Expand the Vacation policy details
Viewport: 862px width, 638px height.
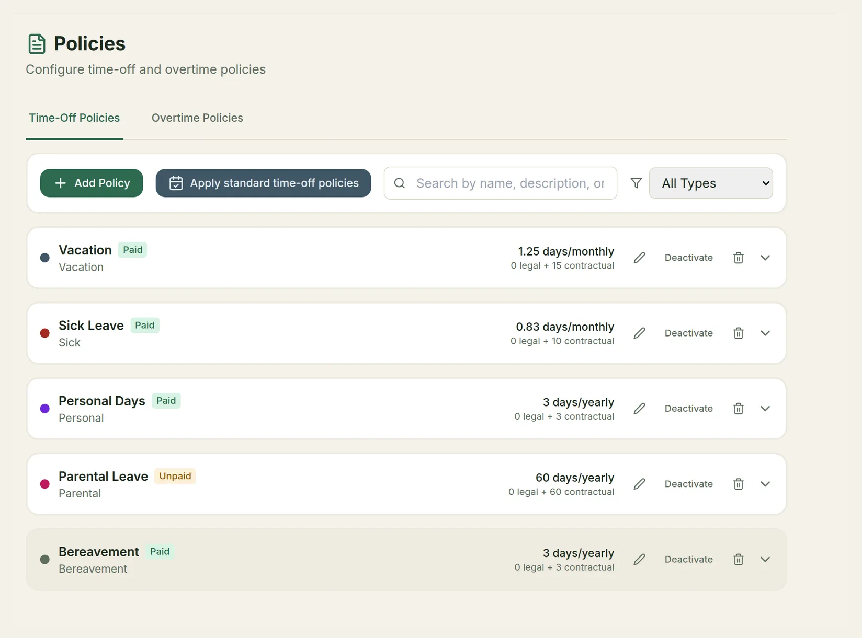pyautogui.click(x=765, y=258)
